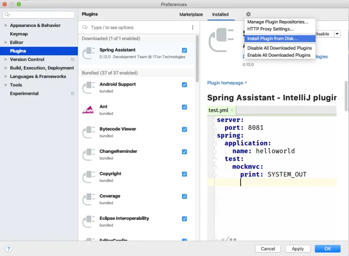Viewport: 349px width, 256px height.
Task: Close the test.yml editor tab
Action: click(232, 111)
